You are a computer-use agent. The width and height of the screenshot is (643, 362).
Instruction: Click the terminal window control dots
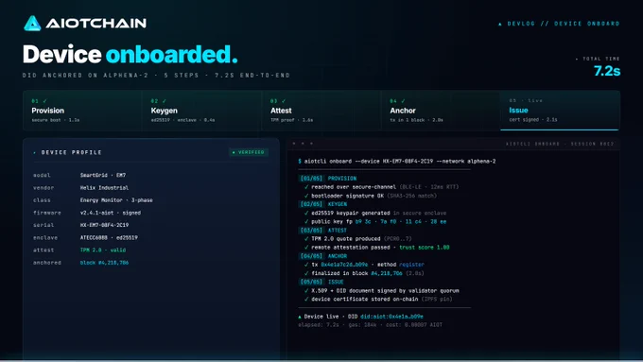303,144
